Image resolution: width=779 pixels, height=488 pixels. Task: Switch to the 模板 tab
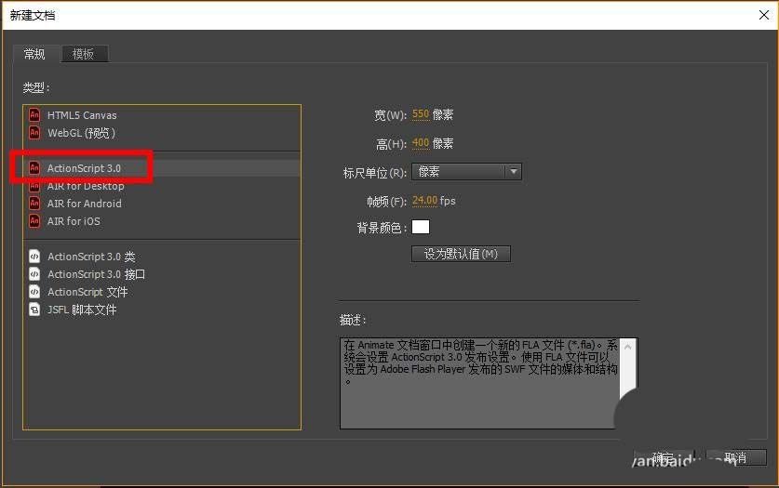(x=84, y=54)
